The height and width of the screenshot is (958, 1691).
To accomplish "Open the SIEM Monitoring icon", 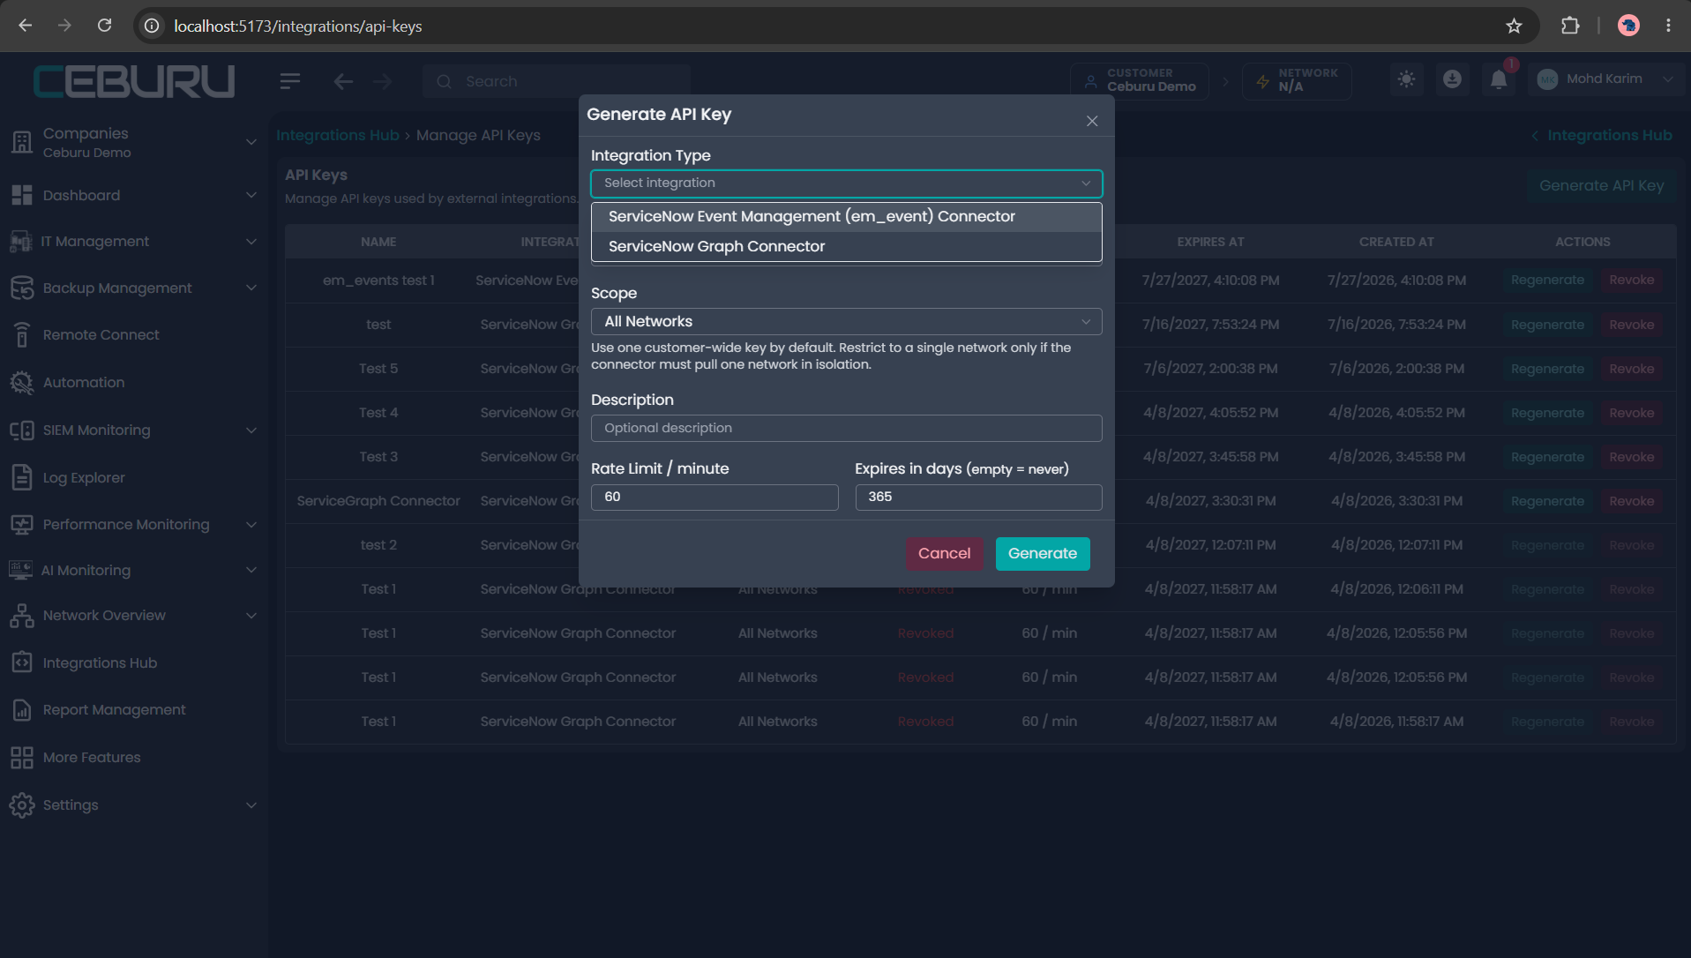I will click(x=22, y=430).
